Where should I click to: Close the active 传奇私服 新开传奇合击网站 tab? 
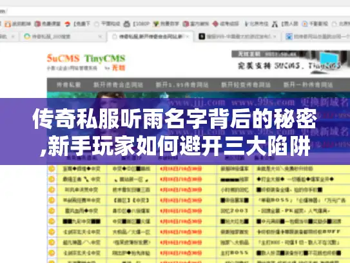pos(188,37)
